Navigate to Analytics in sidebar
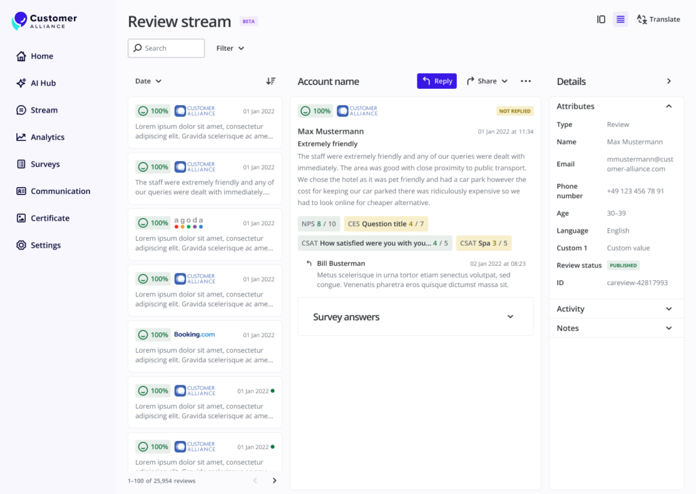This screenshot has width=696, height=494. pos(47,137)
